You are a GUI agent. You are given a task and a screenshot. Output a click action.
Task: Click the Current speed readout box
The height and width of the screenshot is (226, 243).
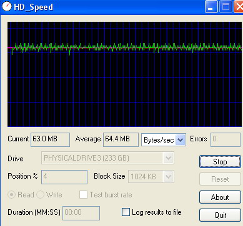coord(50,139)
